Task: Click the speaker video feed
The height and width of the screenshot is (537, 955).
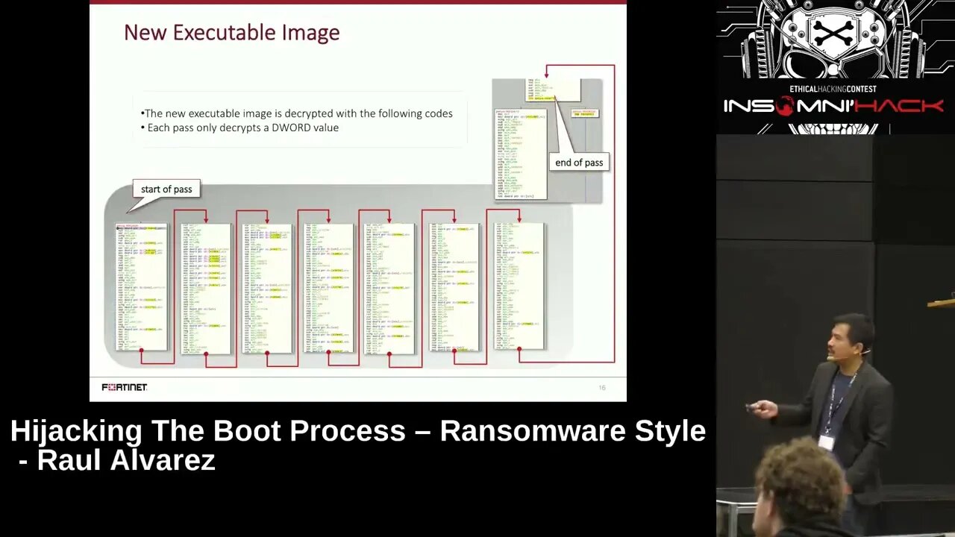Action: [x=836, y=336]
